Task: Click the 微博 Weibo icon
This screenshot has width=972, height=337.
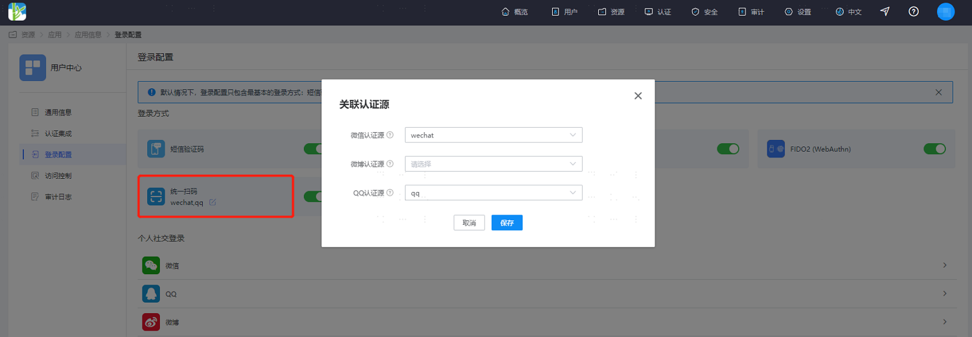Action: pos(151,321)
